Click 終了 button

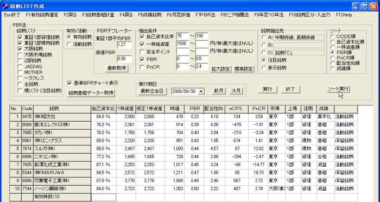pyautogui.click(x=290, y=89)
